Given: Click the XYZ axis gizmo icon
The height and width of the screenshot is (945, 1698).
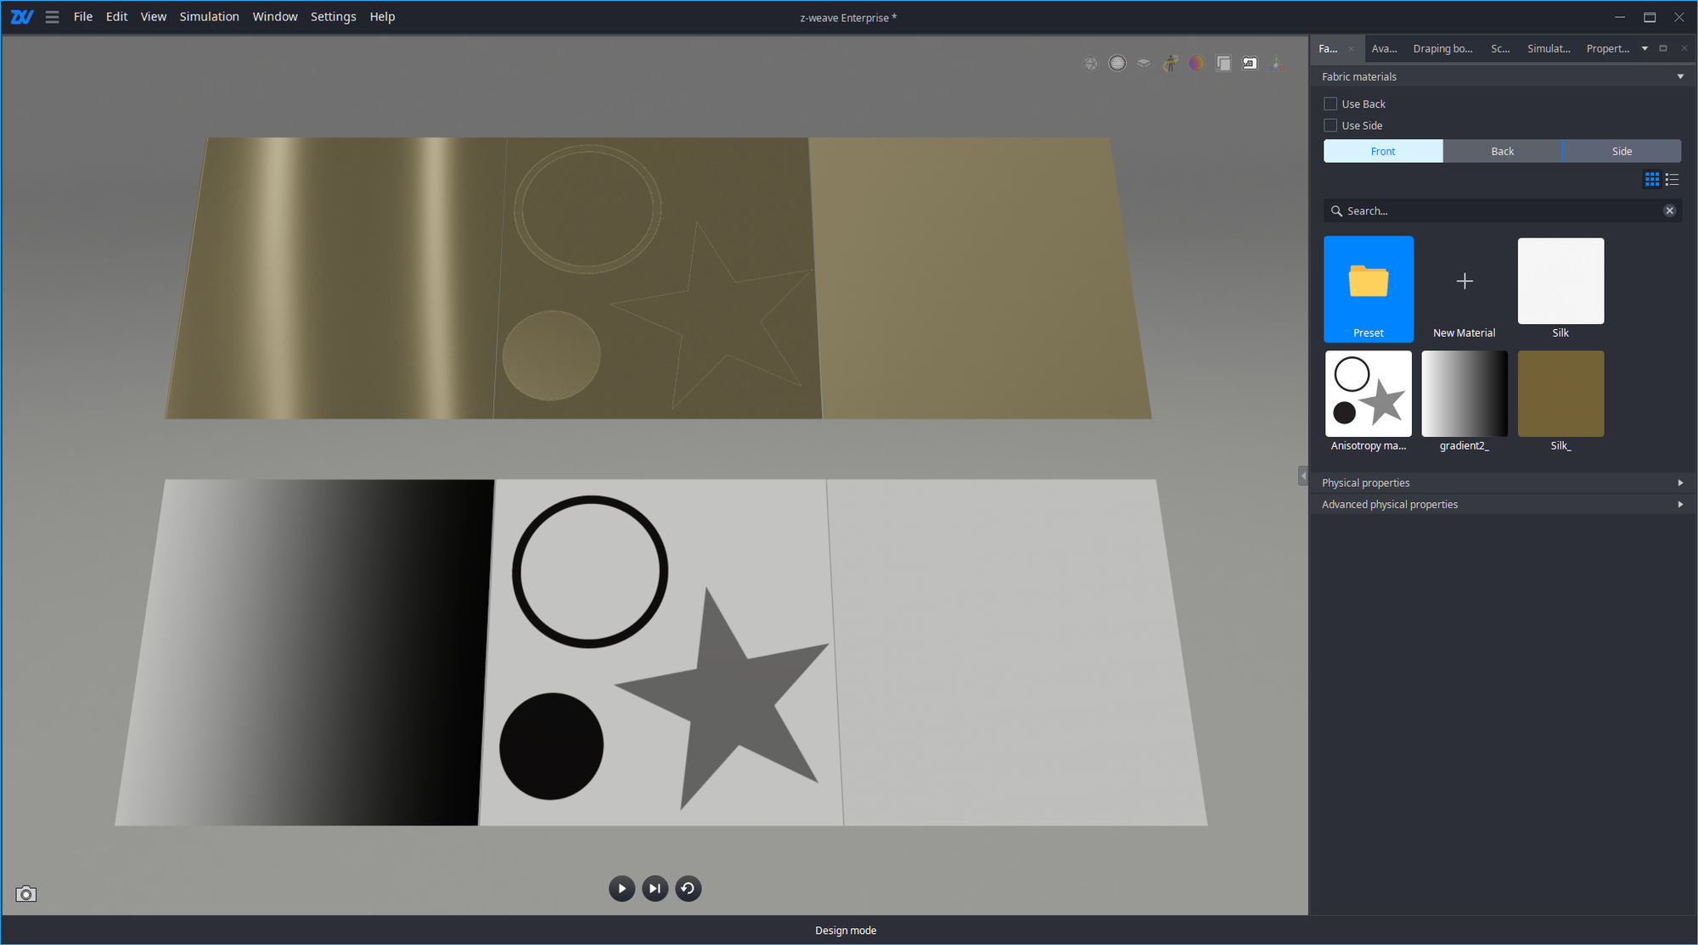Looking at the screenshot, I should point(1275,64).
